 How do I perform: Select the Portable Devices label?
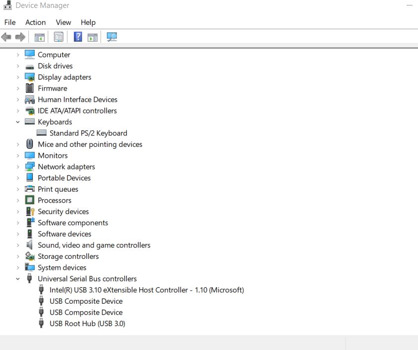click(x=64, y=178)
